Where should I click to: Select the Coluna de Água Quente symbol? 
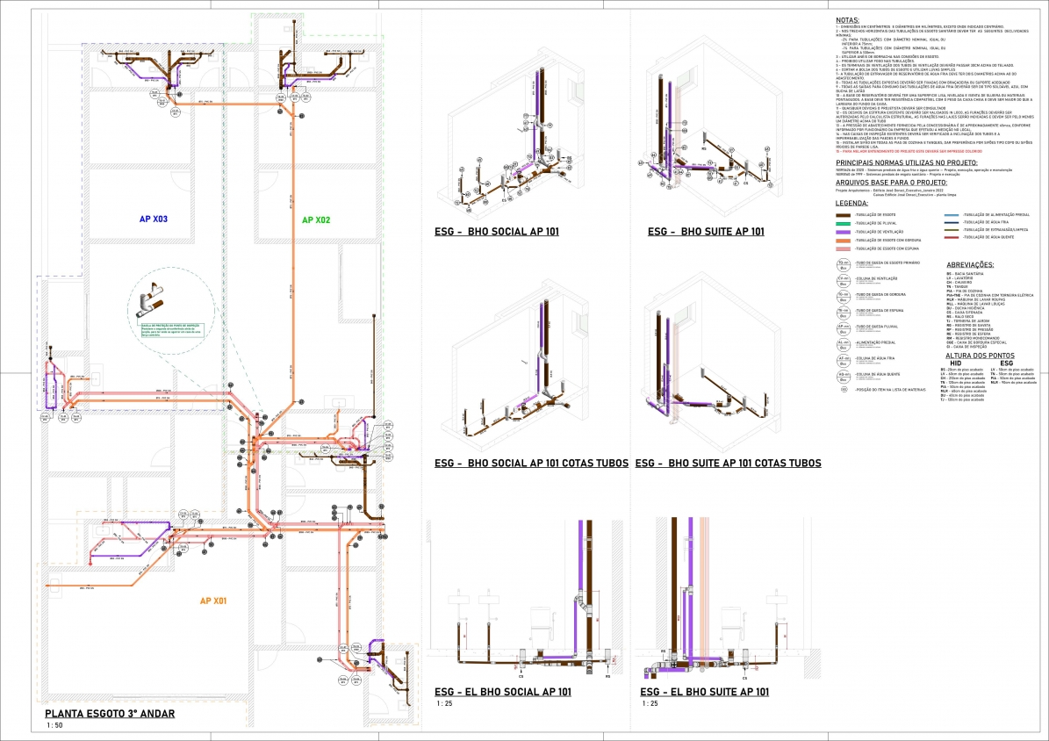pyautogui.click(x=843, y=375)
